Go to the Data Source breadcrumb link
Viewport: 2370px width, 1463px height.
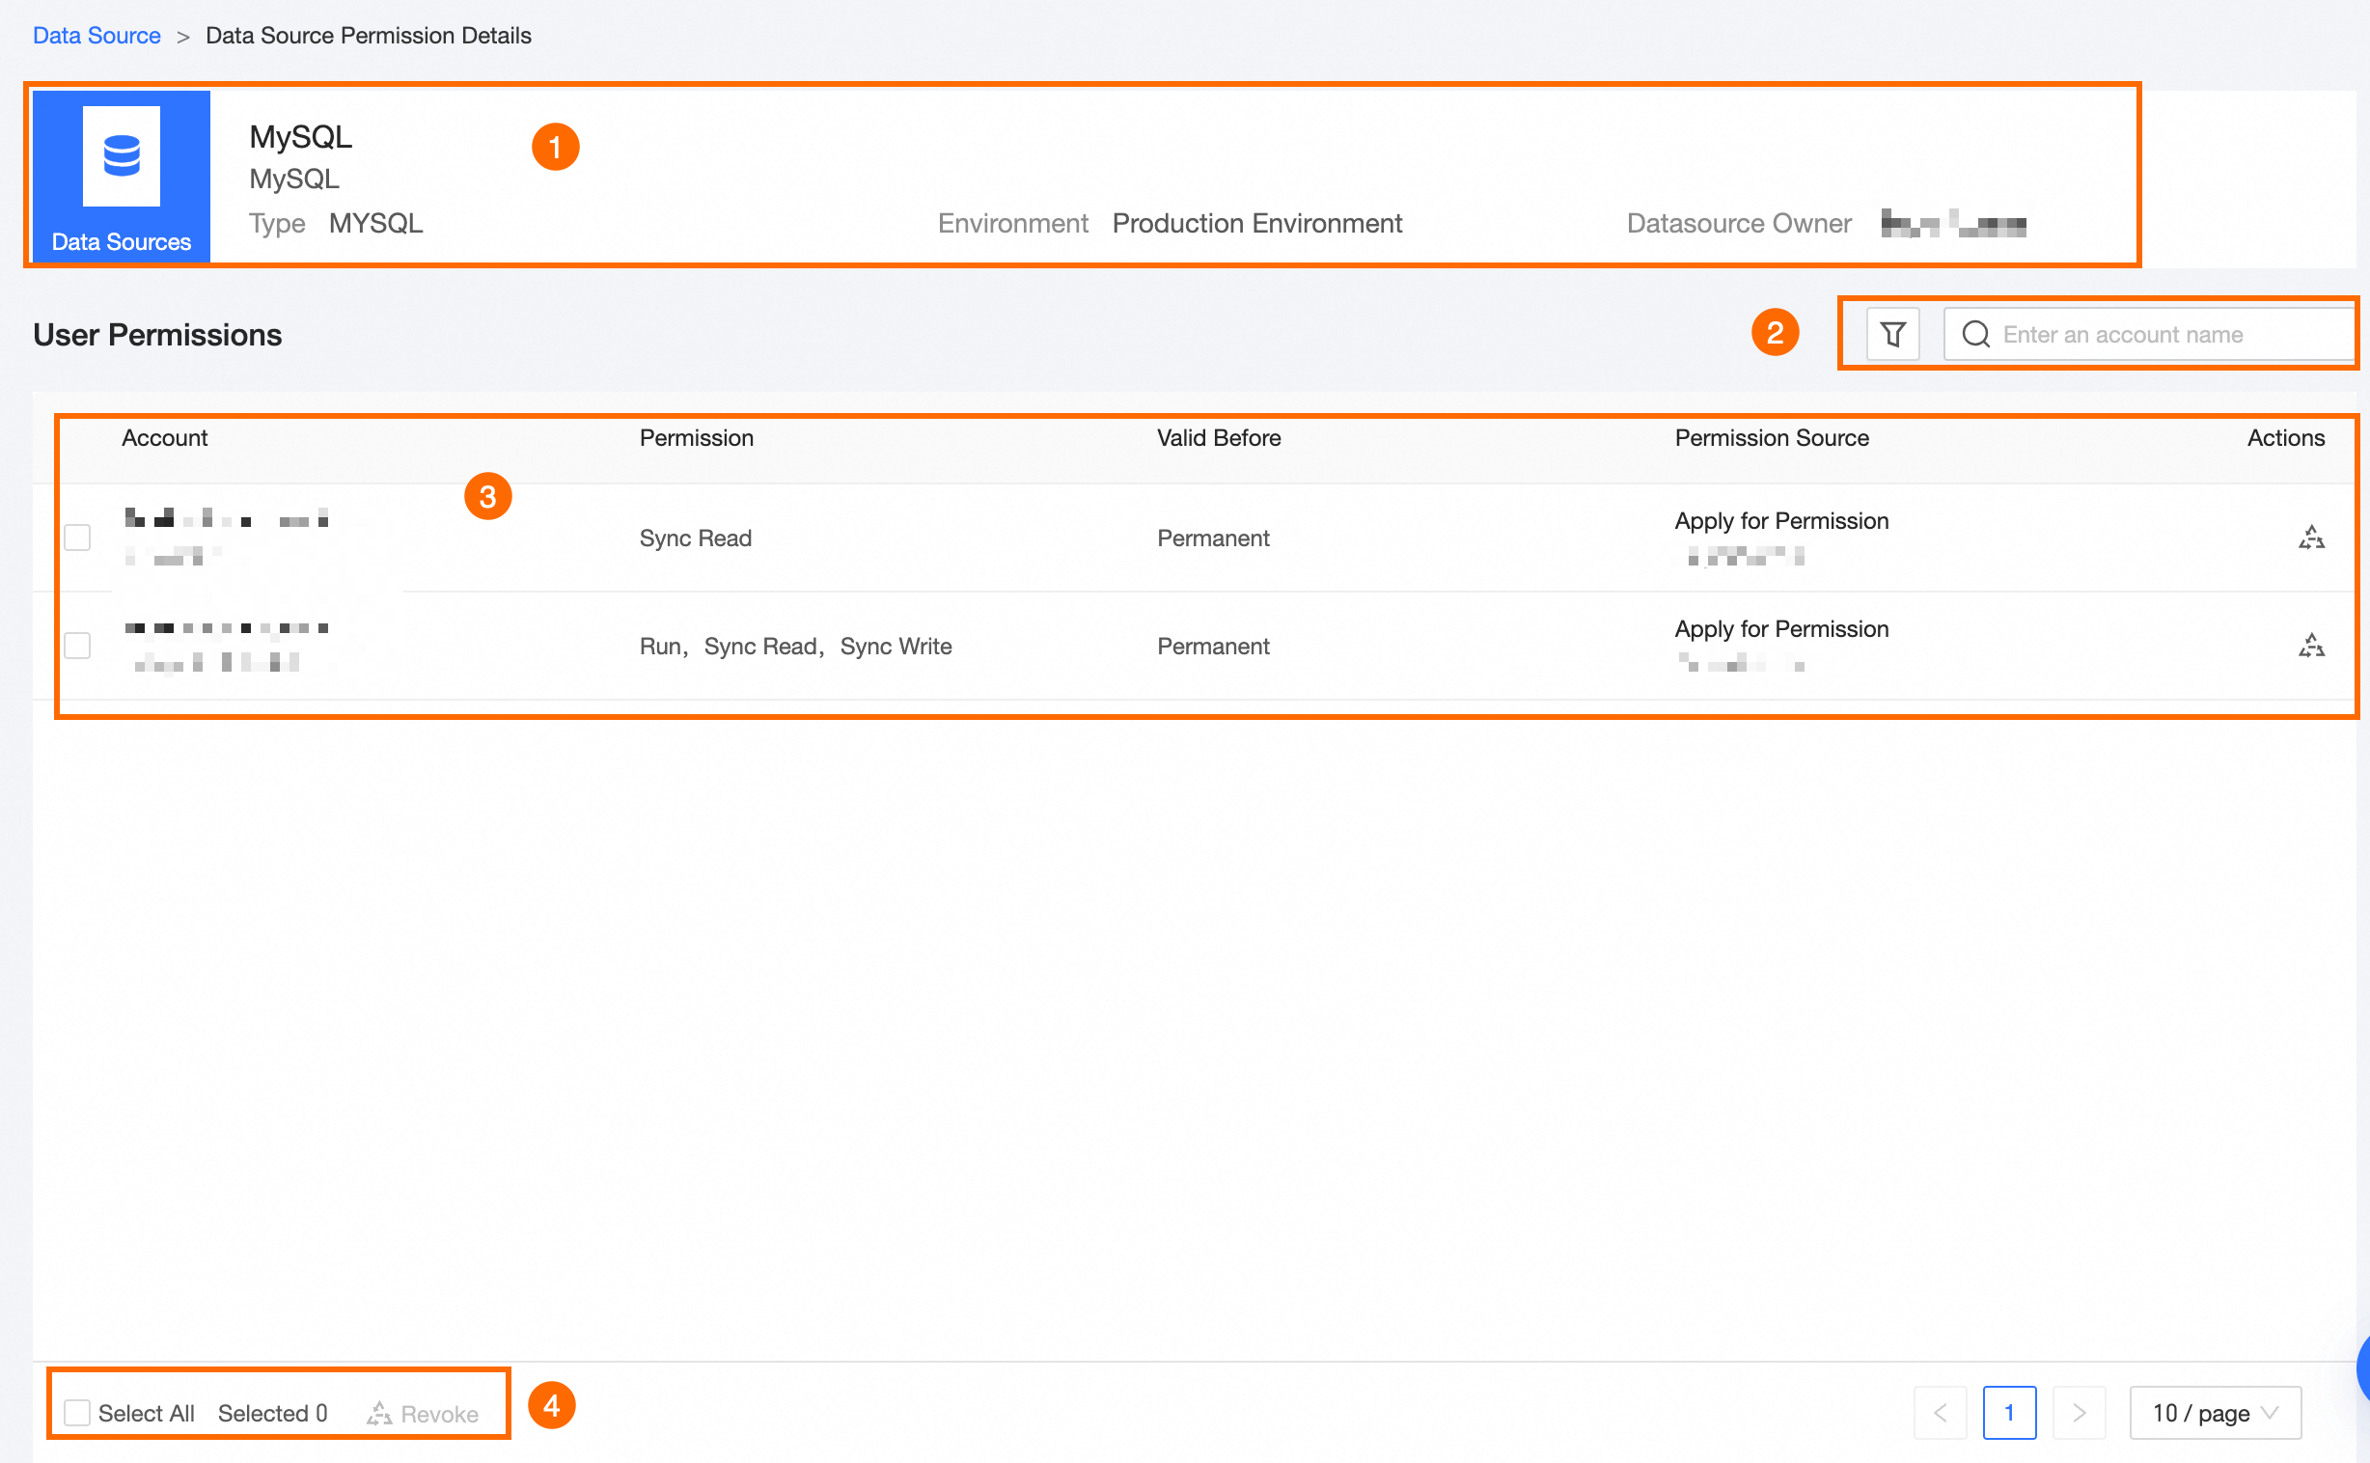pyautogui.click(x=96, y=36)
